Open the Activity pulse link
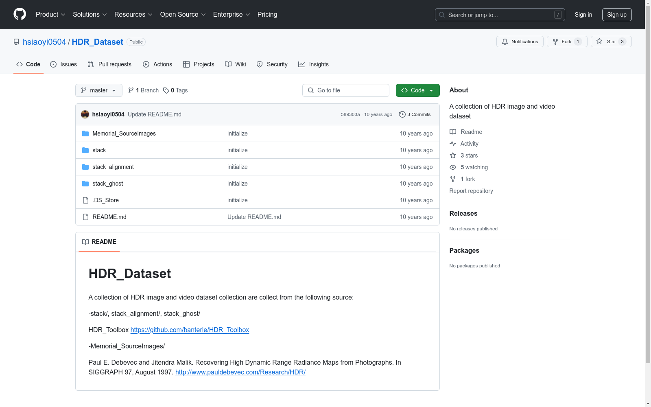This screenshot has height=407, width=651. (x=469, y=144)
